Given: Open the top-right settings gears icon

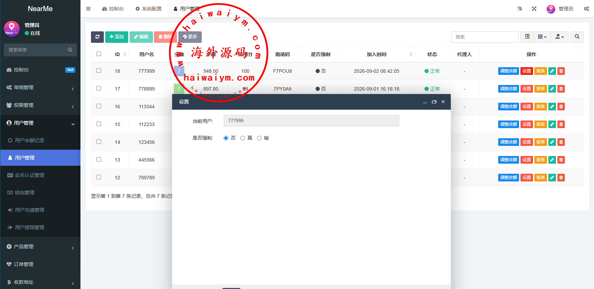Looking at the screenshot, I should 586,9.
